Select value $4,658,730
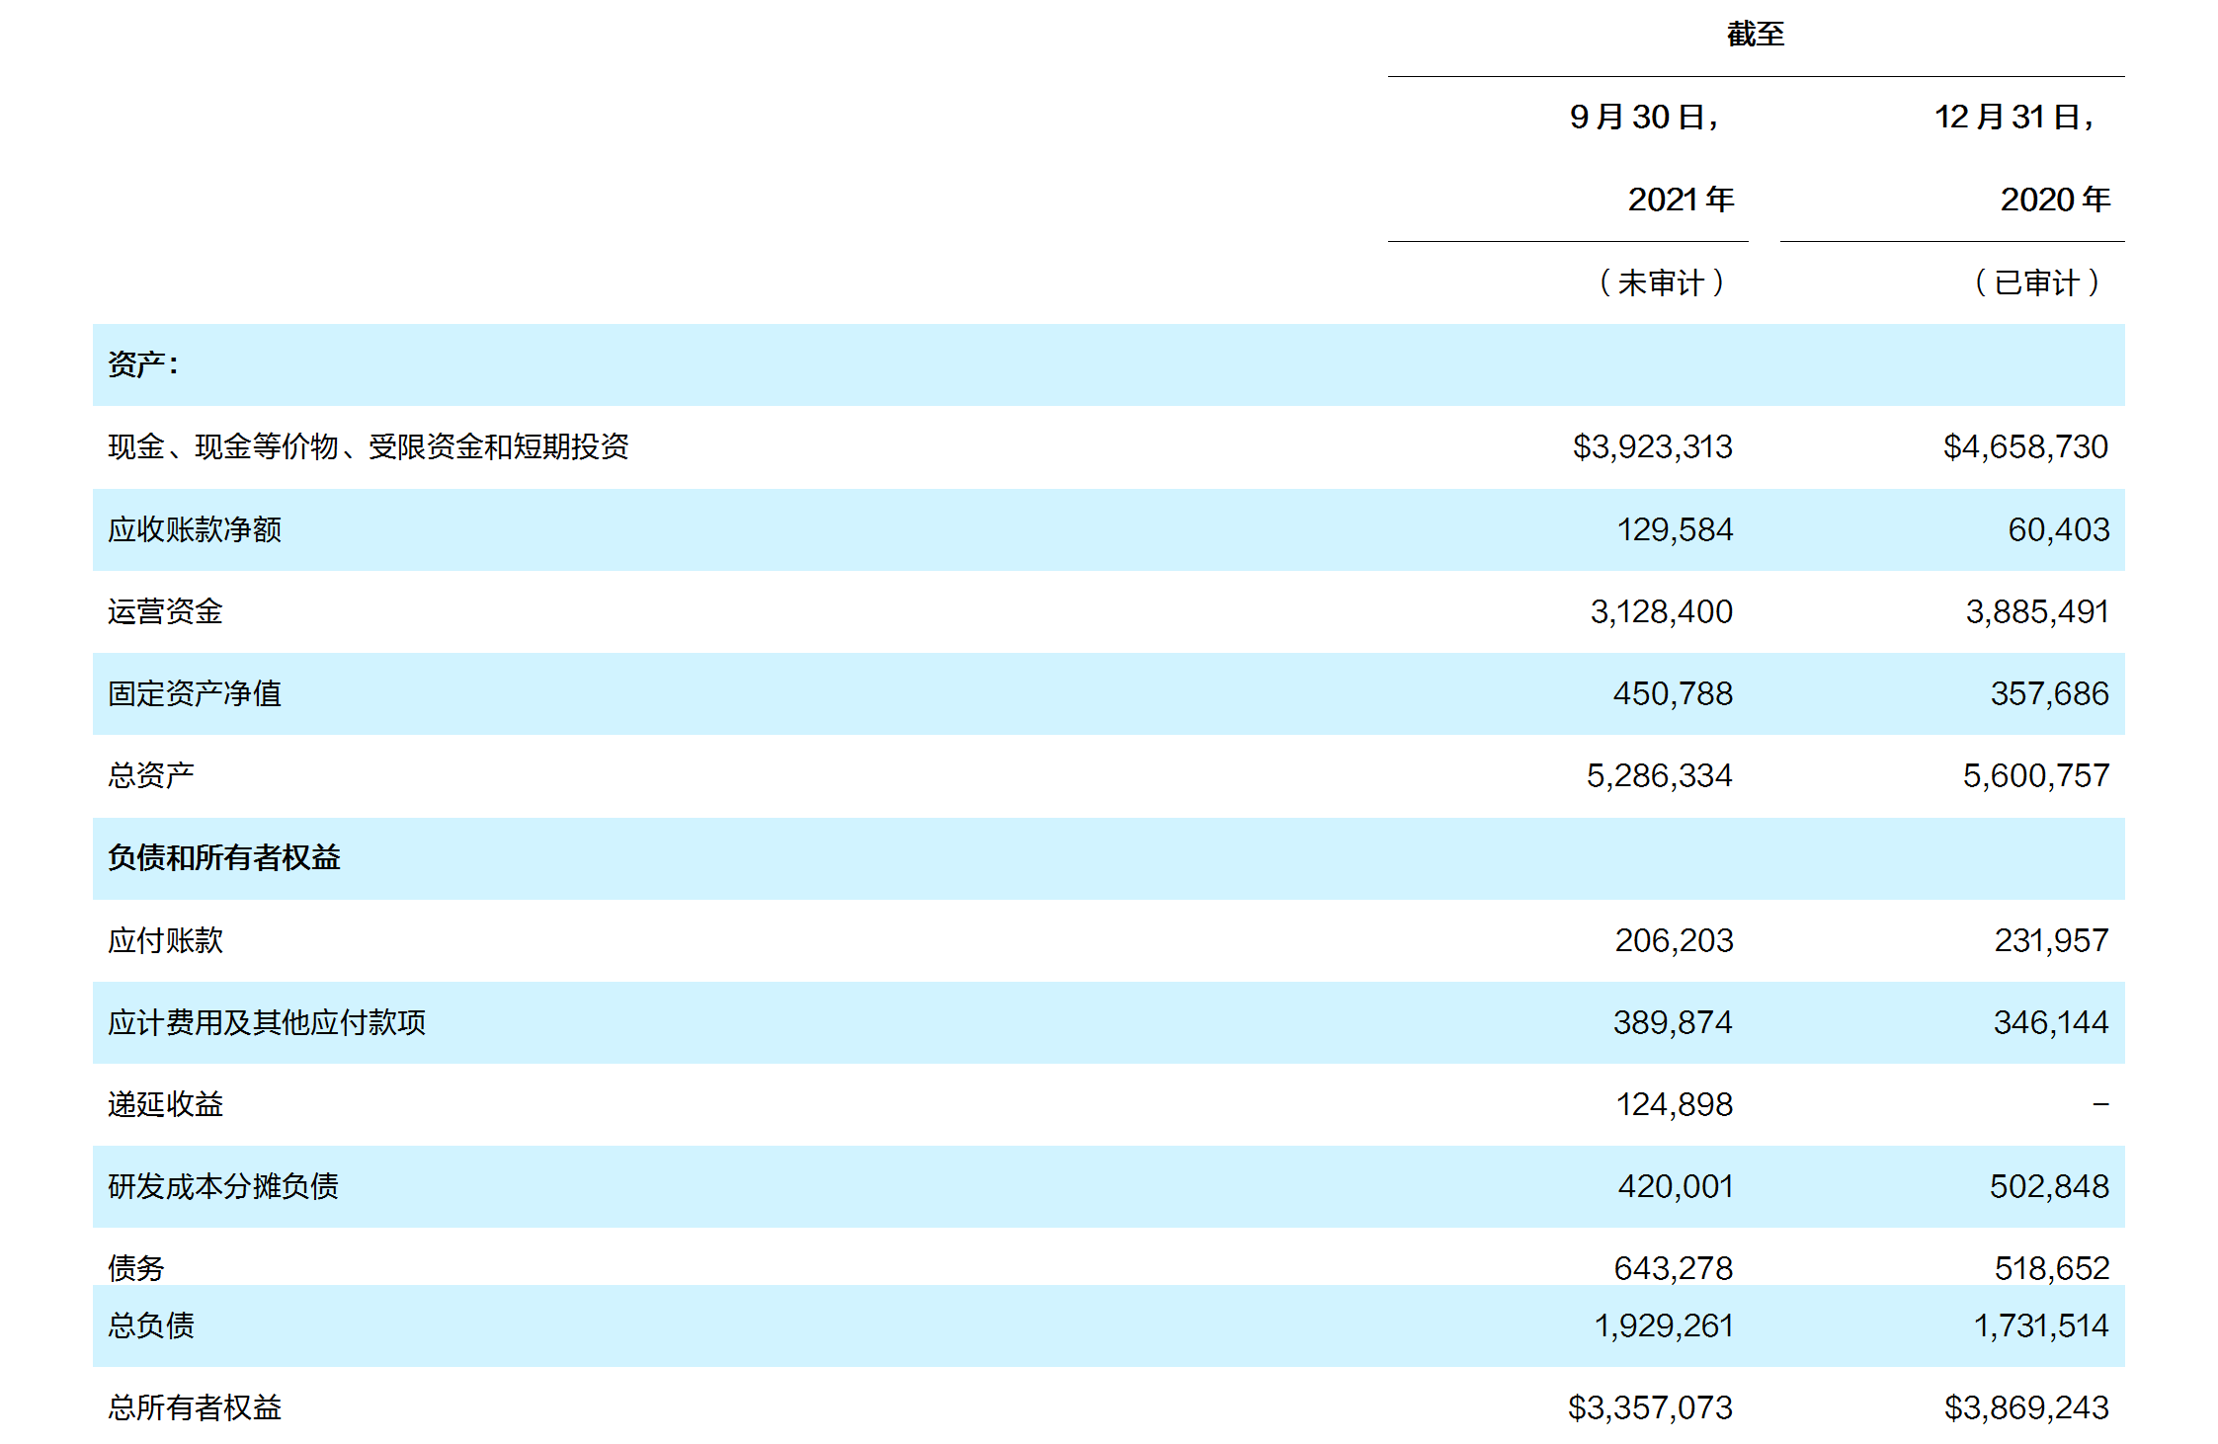This screenshot has height=1444, width=2218. 2025,446
